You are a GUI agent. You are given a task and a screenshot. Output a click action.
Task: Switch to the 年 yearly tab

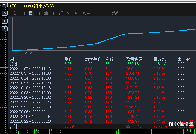[x=53, y=13]
